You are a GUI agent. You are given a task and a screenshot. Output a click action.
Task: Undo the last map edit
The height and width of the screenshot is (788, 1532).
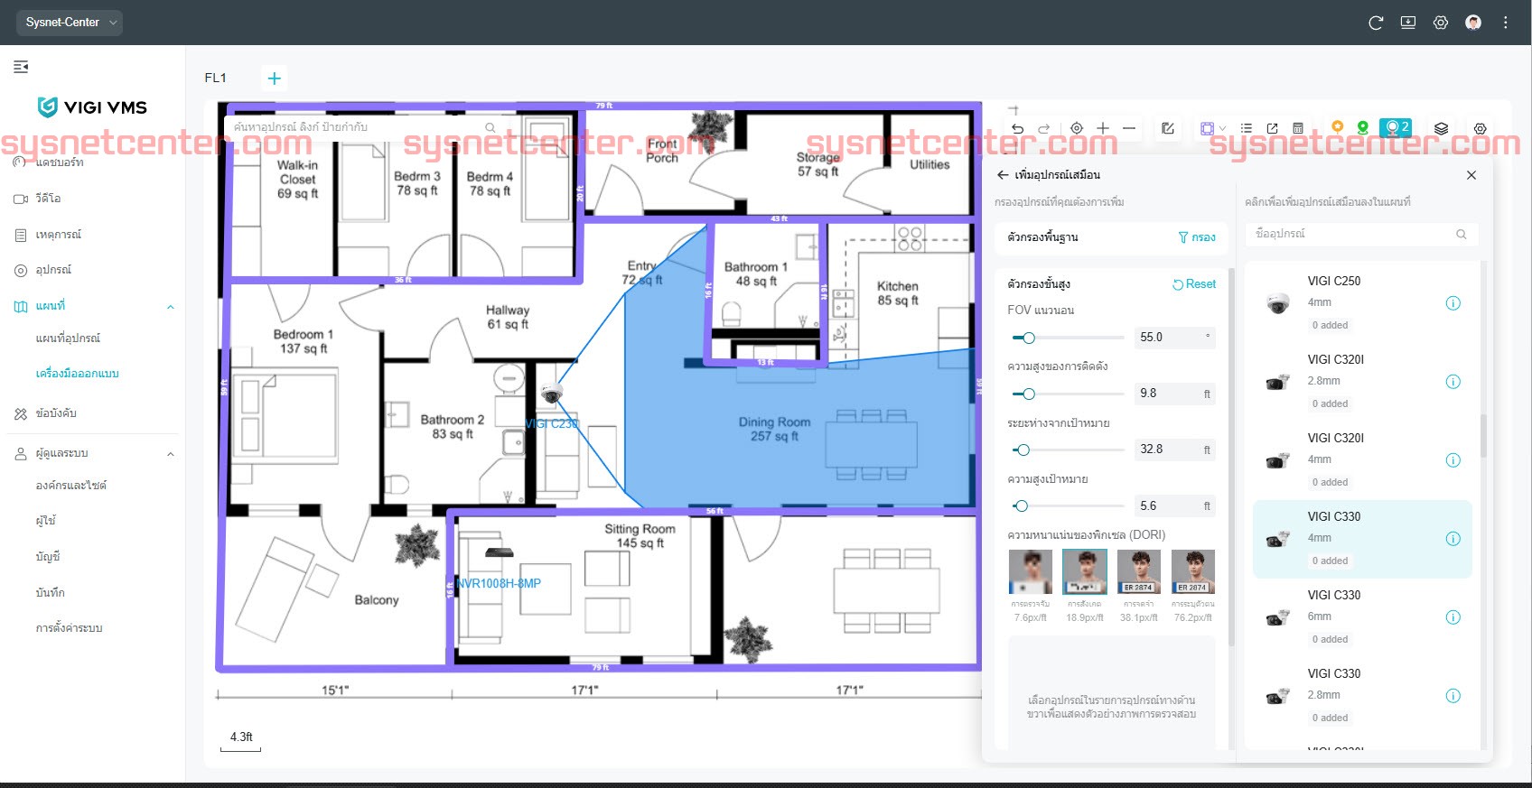(1018, 129)
